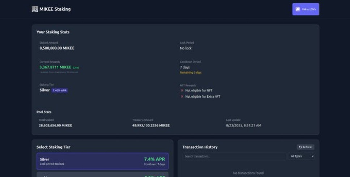Click the Transaction History heading
Image resolution: width=350 pixels, height=177 pixels.
click(200, 147)
